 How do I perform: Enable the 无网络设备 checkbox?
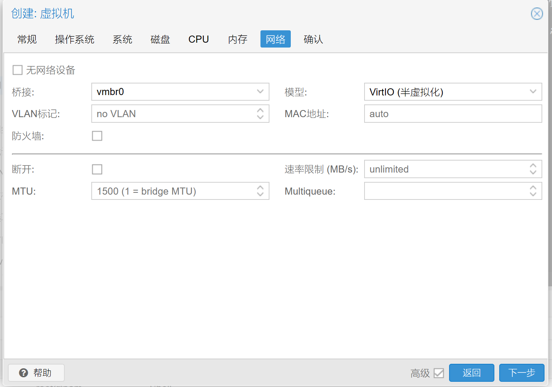click(x=18, y=70)
